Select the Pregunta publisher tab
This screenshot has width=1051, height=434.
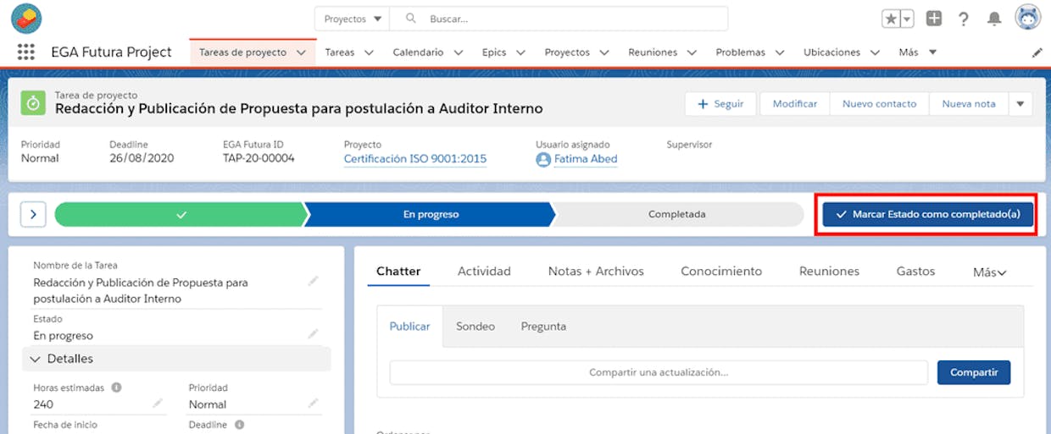coord(543,327)
